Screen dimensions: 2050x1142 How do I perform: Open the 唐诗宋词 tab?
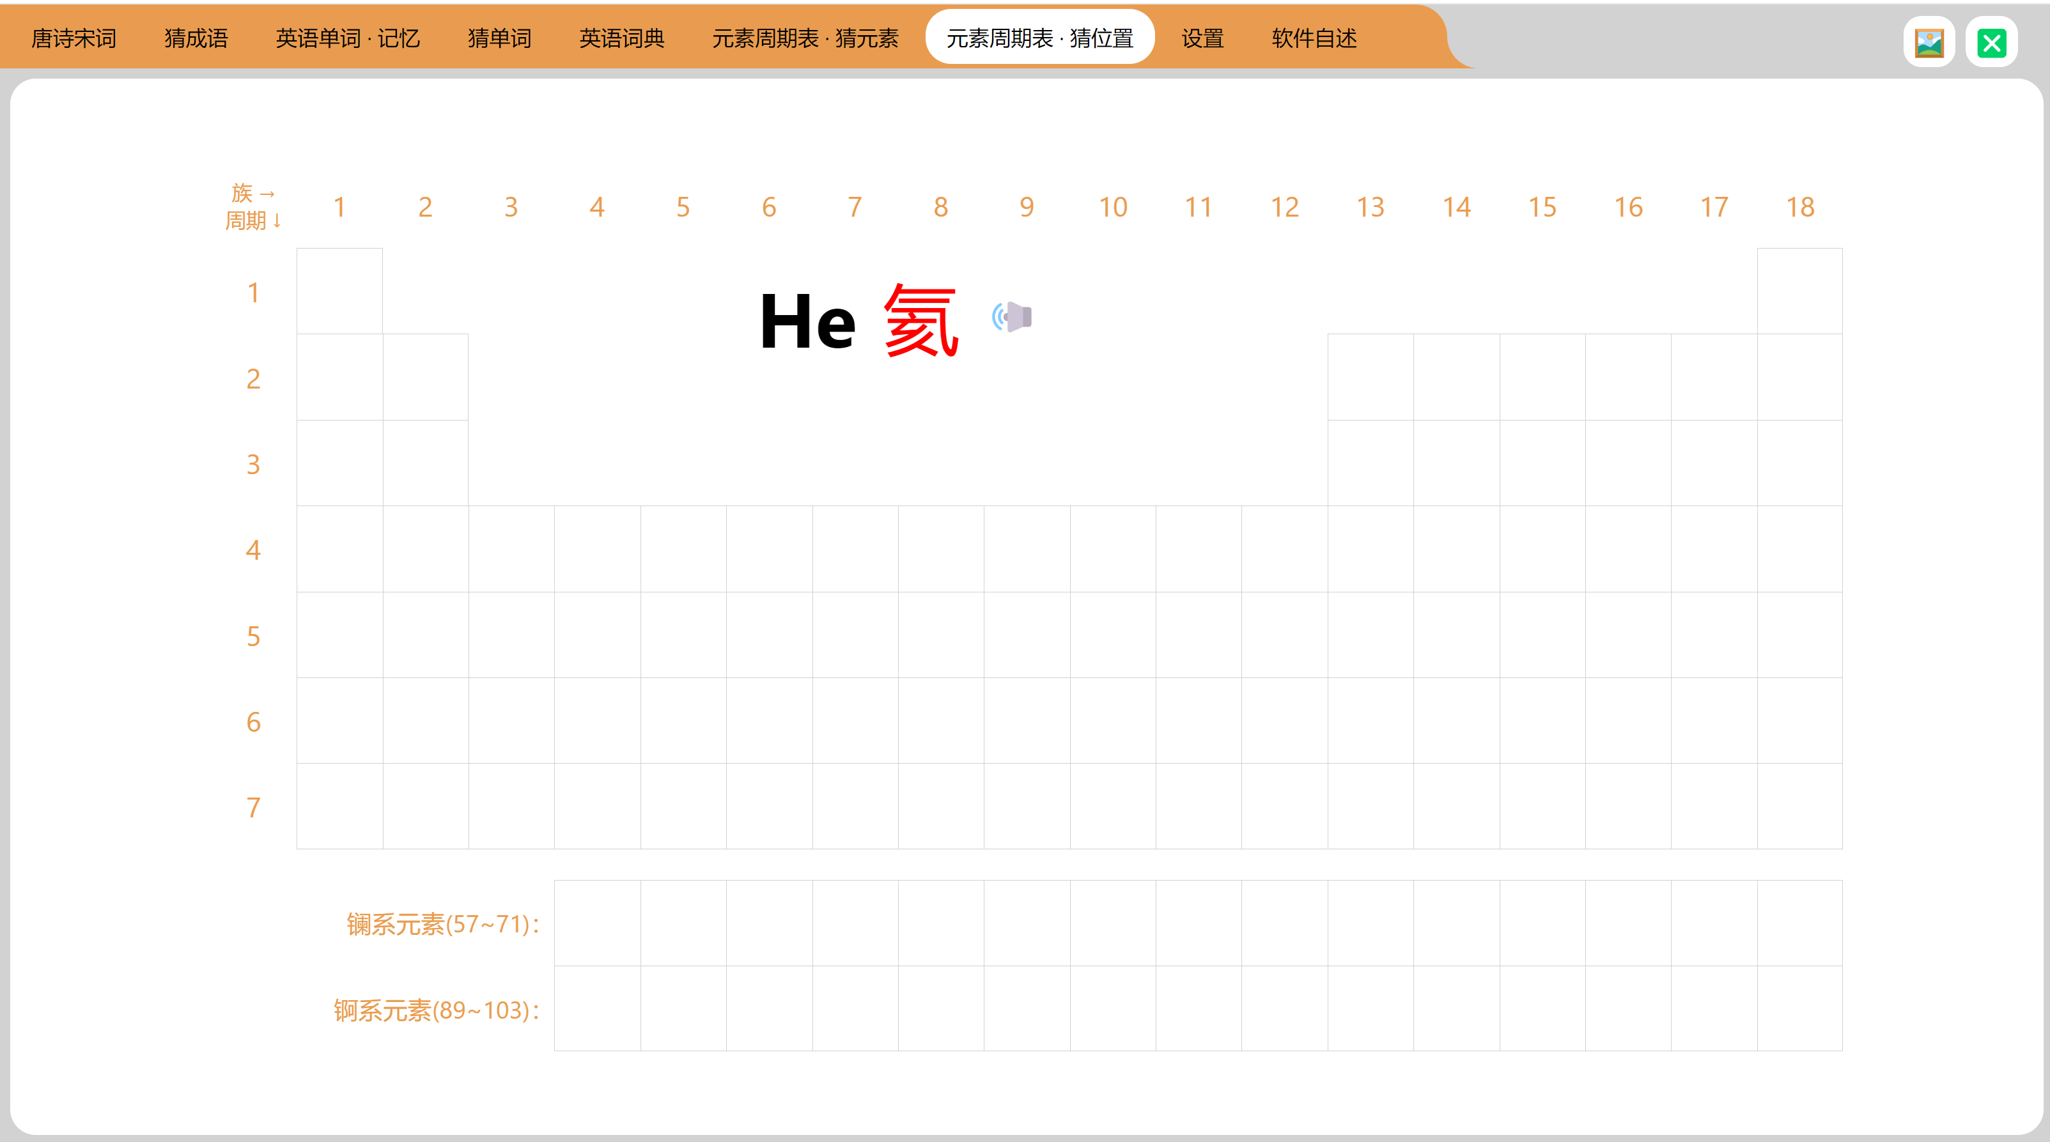pyautogui.click(x=74, y=38)
